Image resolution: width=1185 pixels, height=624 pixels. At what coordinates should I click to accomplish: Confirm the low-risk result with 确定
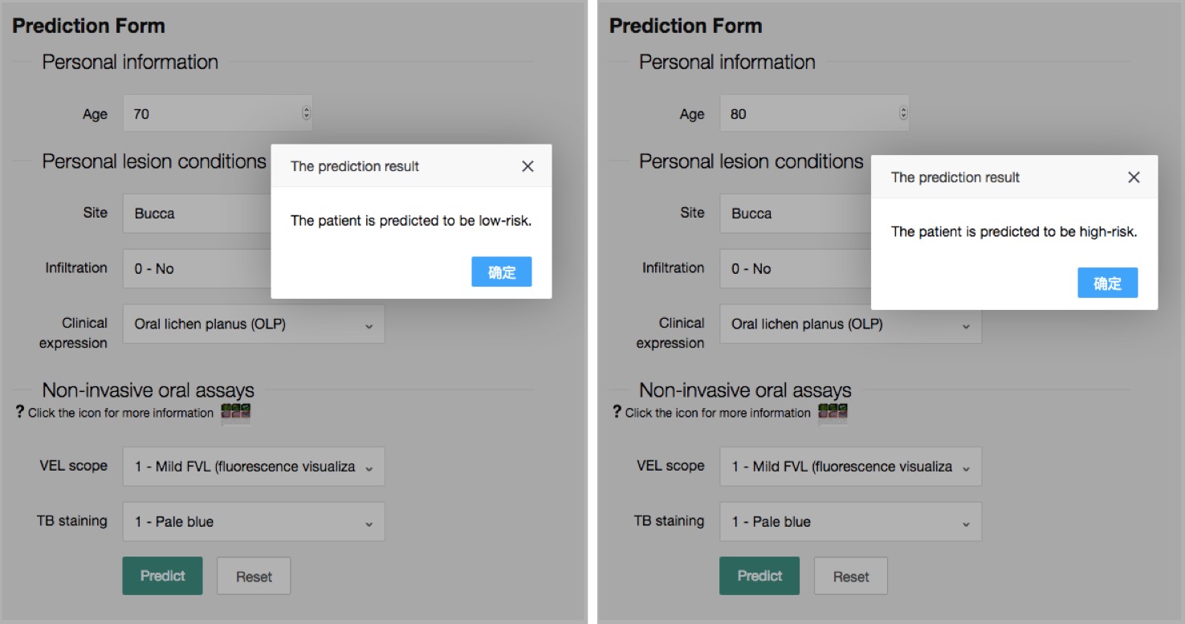click(x=501, y=272)
